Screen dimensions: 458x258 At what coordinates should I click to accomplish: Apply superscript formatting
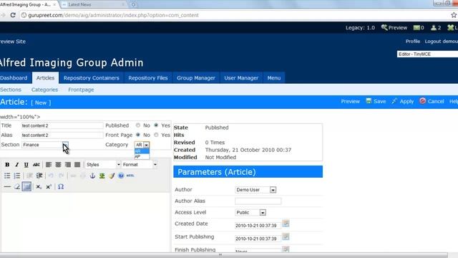pyautogui.click(x=49, y=186)
